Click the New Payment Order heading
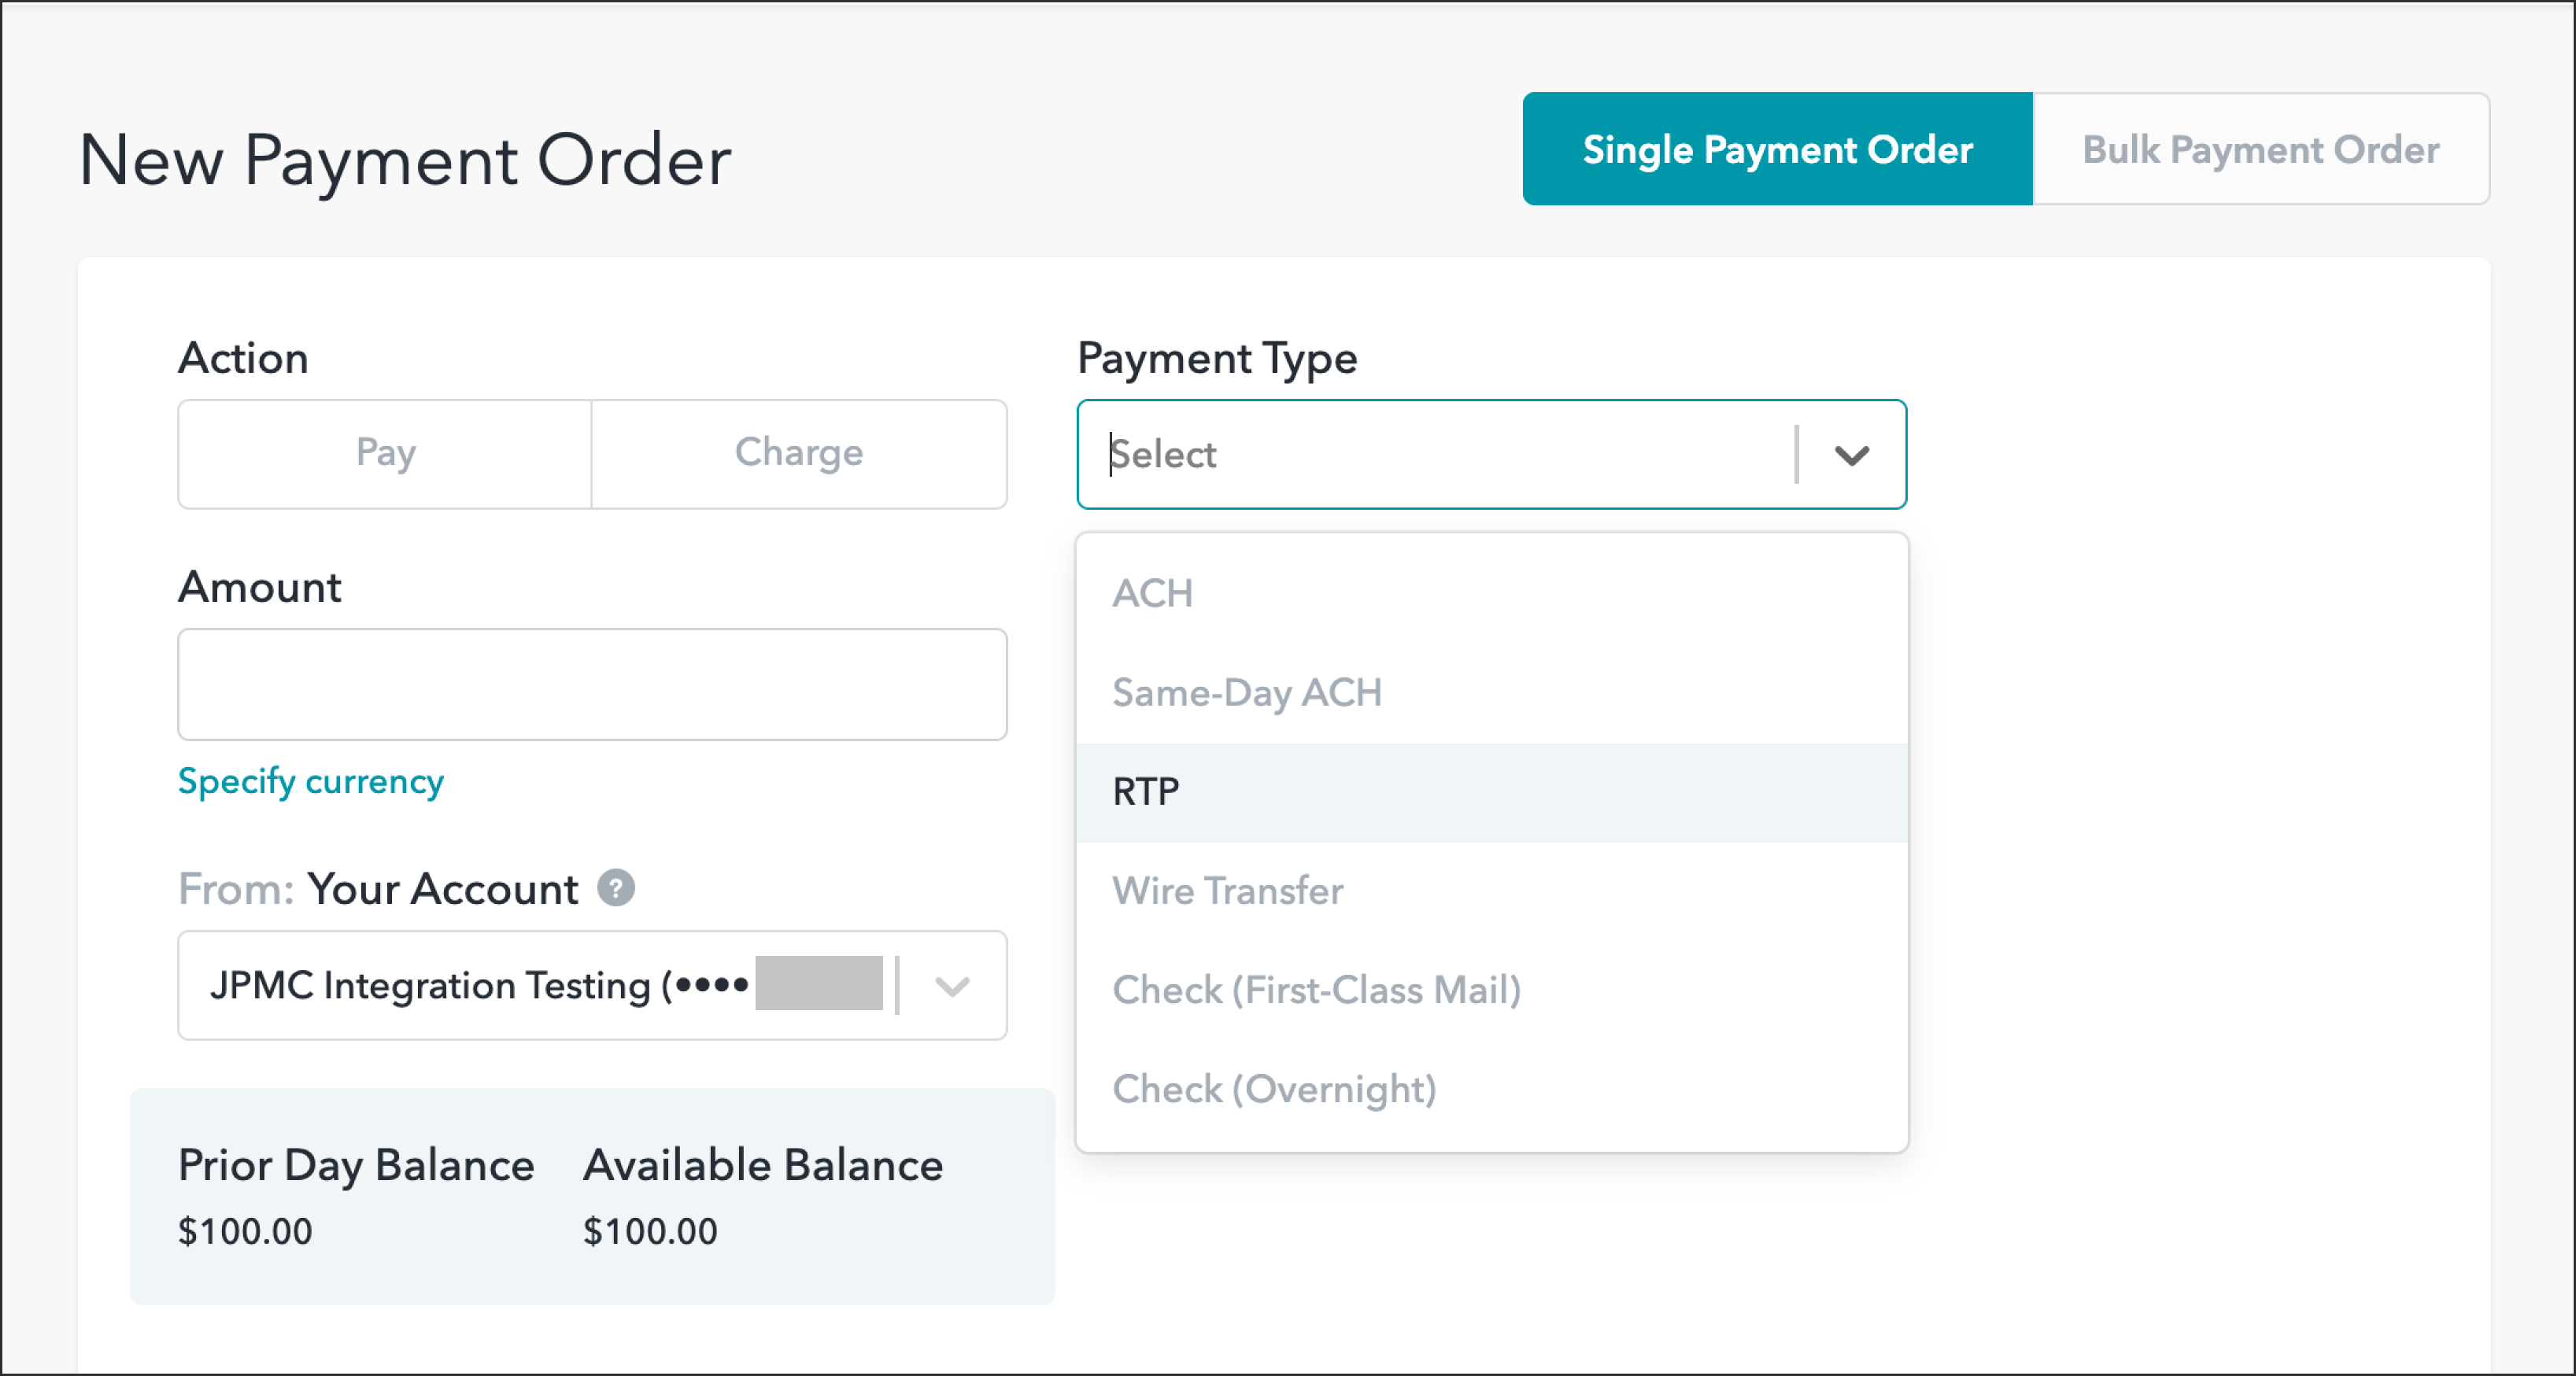2576x1376 pixels. click(405, 160)
